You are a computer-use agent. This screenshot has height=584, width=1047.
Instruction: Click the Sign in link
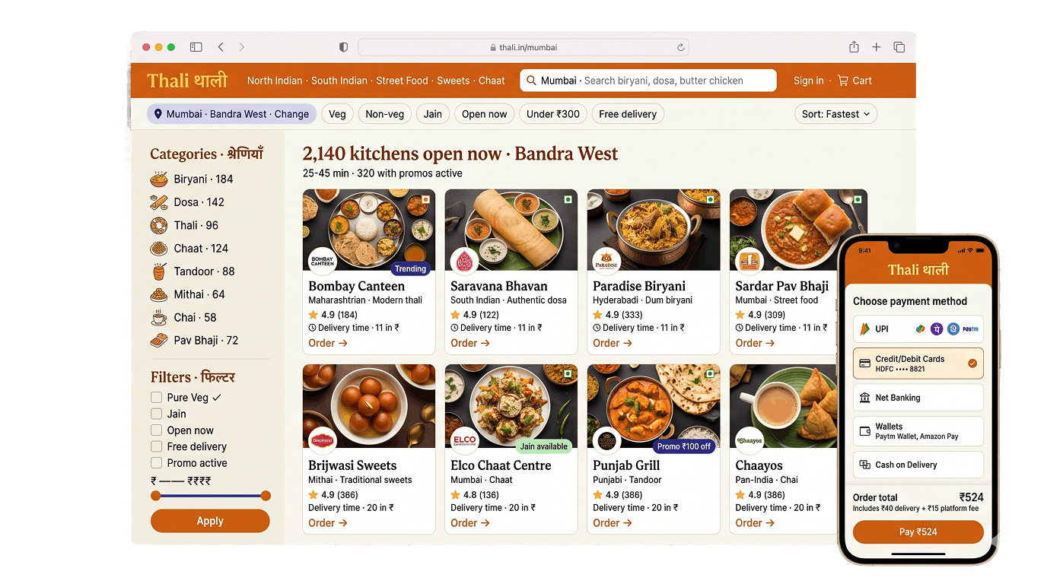click(x=808, y=81)
